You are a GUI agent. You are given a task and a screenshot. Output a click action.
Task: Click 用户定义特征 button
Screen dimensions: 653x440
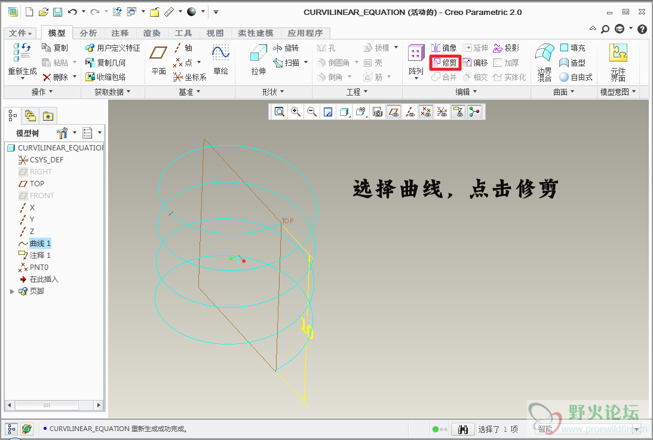click(x=112, y=48)
